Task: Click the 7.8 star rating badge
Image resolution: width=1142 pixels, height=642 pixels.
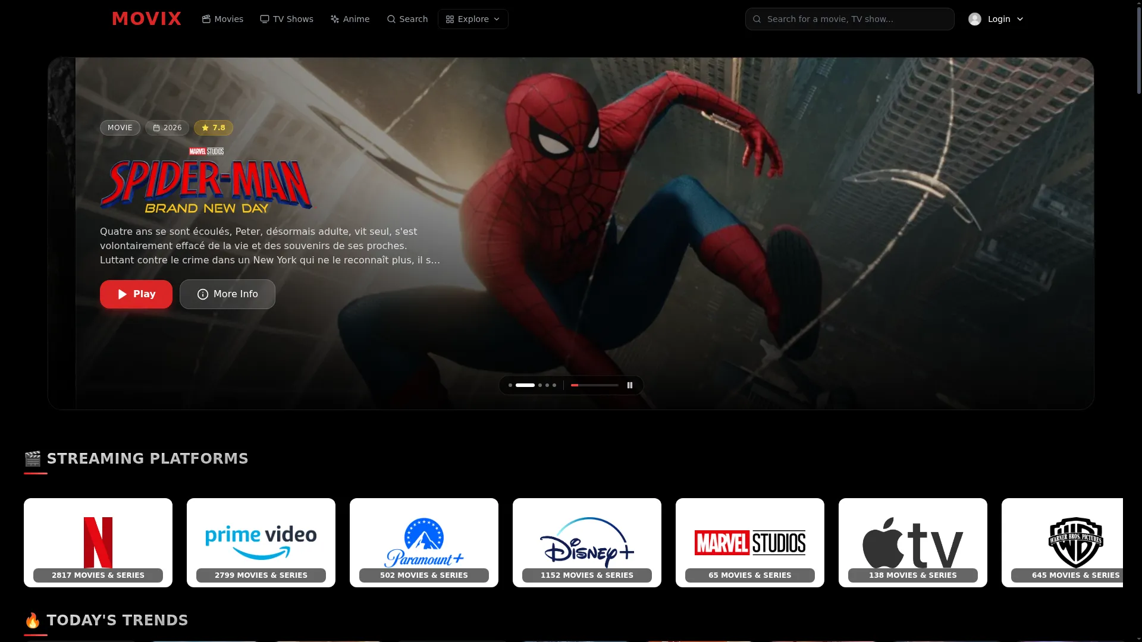Action: (x=214, y=128)
